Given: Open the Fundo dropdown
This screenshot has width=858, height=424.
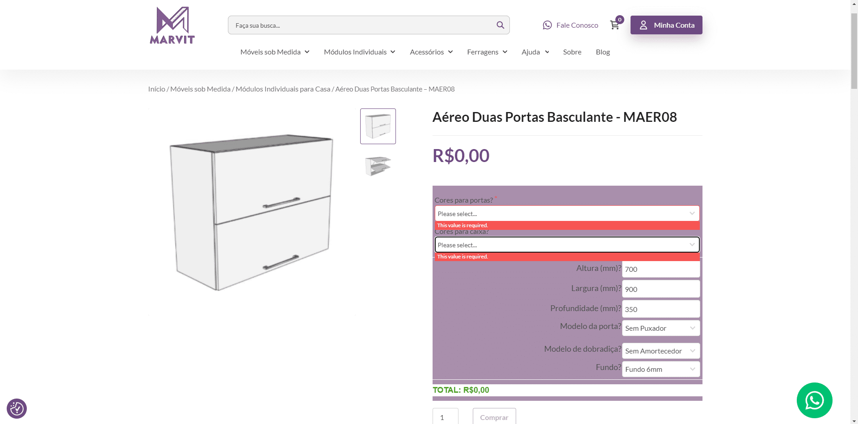Looking at the screenshot, I should click(x=660, y=369).
